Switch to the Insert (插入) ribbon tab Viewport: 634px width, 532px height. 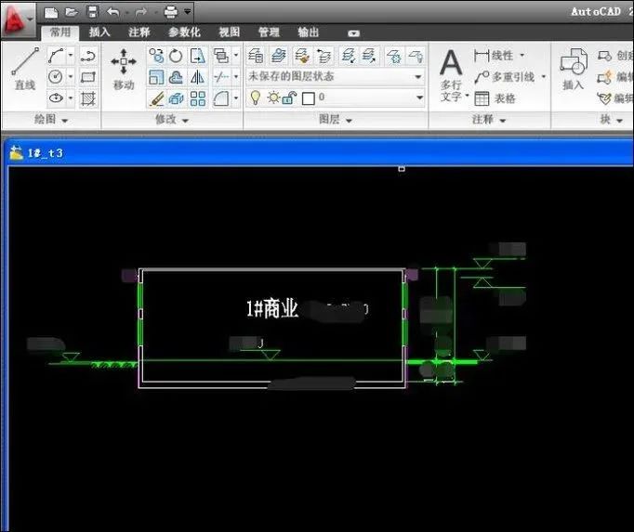tap(99, 32)
